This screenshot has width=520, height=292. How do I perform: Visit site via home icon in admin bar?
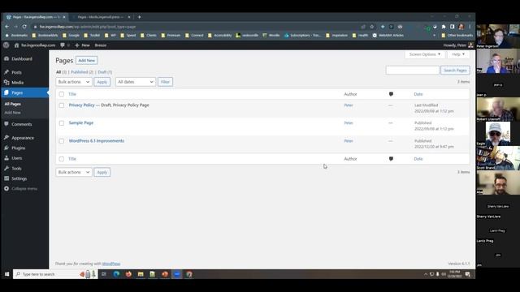pyautogui.click(x=16, y=45)
